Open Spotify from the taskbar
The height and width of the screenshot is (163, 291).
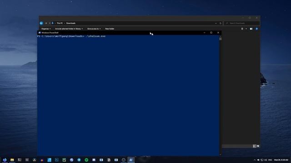[x=86, y=160]
